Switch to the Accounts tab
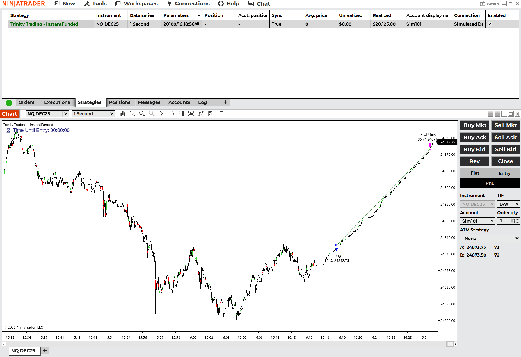Image resolution: width=521 pixels, height=357 pixels. coord(179,102)
